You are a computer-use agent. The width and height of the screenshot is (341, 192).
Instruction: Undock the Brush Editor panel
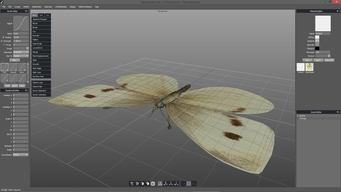(x=26, y=11)
